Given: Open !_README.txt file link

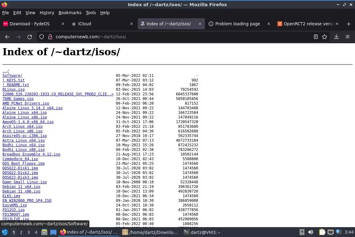Looking at the screenshot, I should 16,85.
